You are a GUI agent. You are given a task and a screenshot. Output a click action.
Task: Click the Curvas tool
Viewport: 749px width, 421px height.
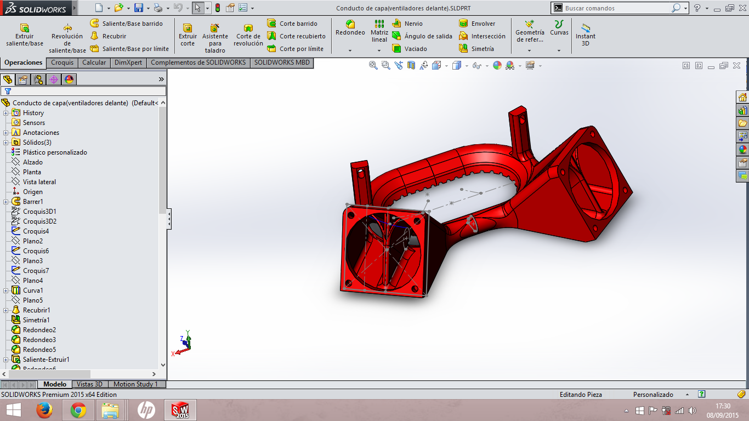coord(559,28)
